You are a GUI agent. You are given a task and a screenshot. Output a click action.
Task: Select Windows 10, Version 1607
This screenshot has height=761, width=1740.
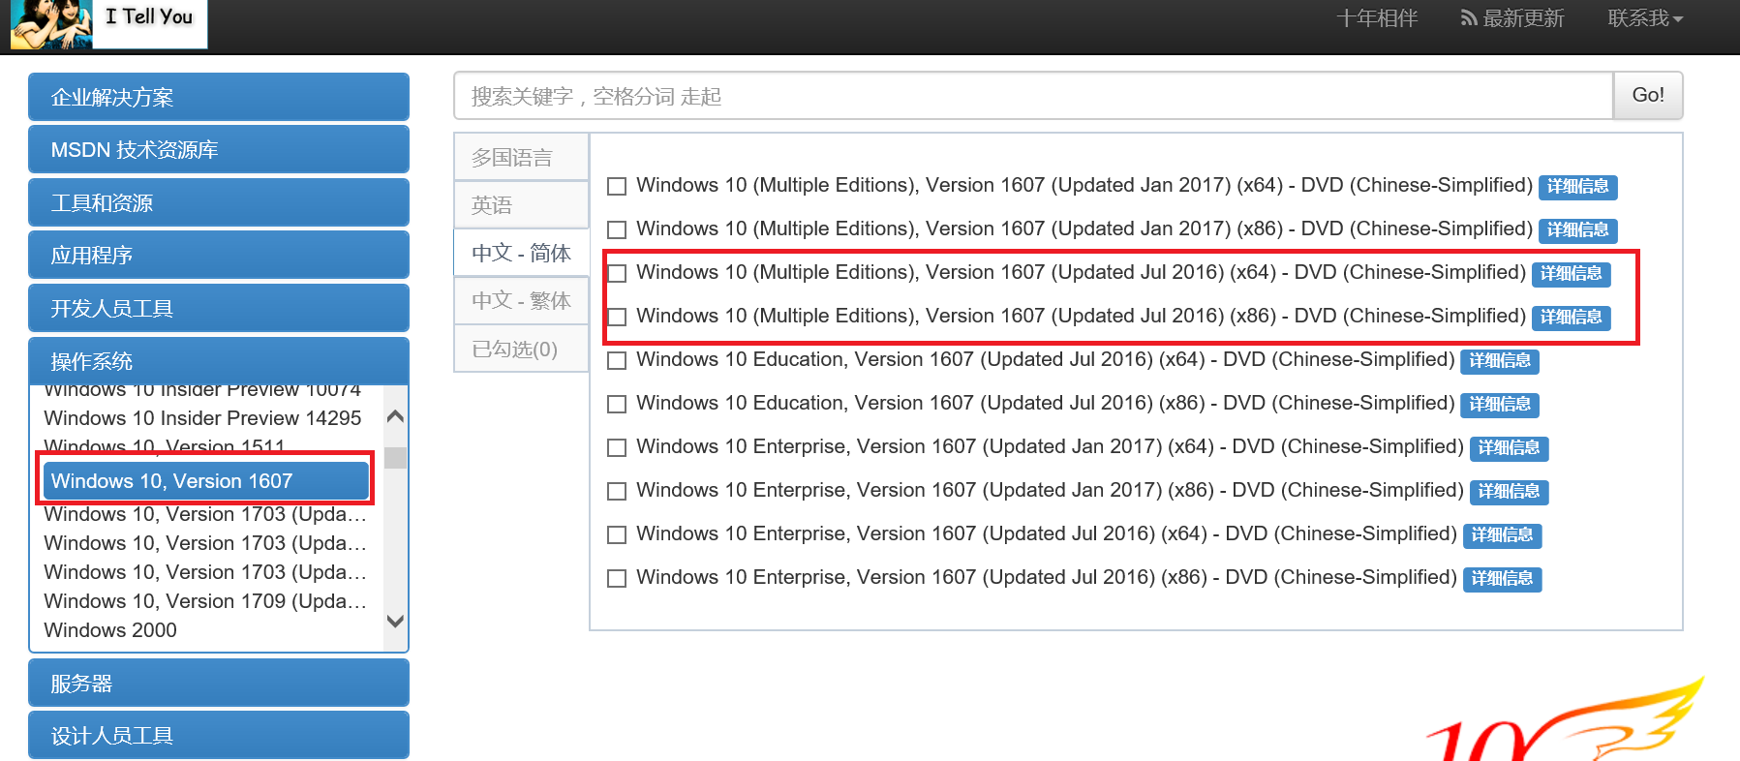pos(204,481)
